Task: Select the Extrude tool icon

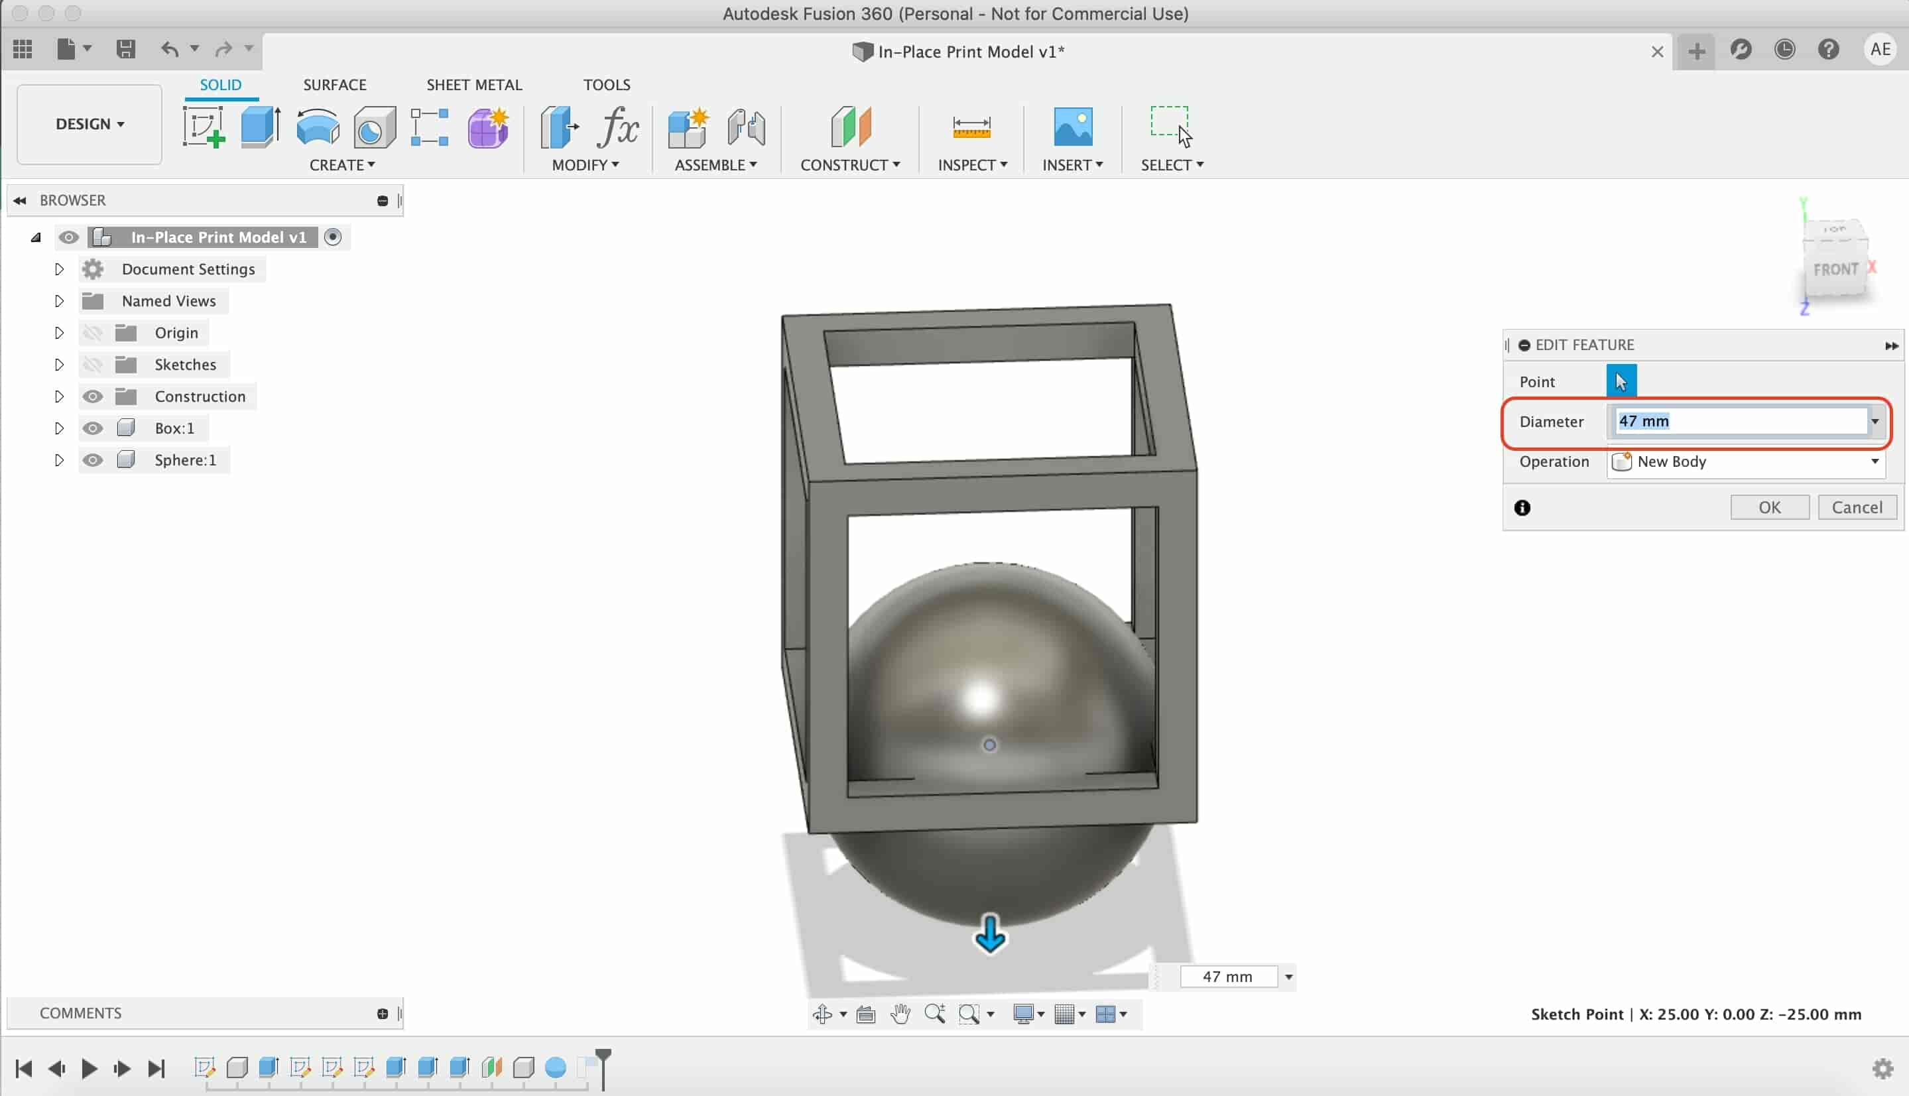Action: tap(261, 127)
